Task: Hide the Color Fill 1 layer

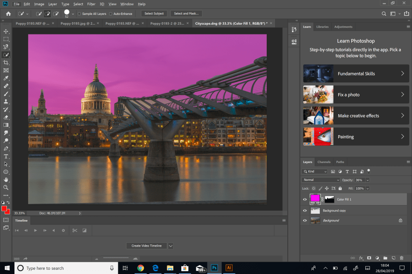Action: click(305, 199)
